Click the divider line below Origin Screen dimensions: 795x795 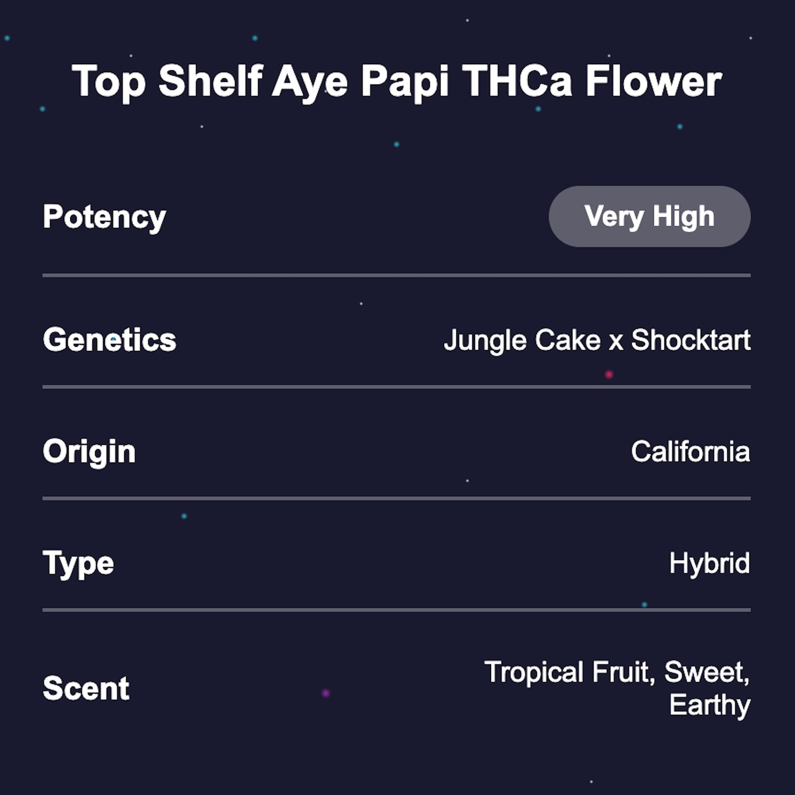tap(397, 498)
